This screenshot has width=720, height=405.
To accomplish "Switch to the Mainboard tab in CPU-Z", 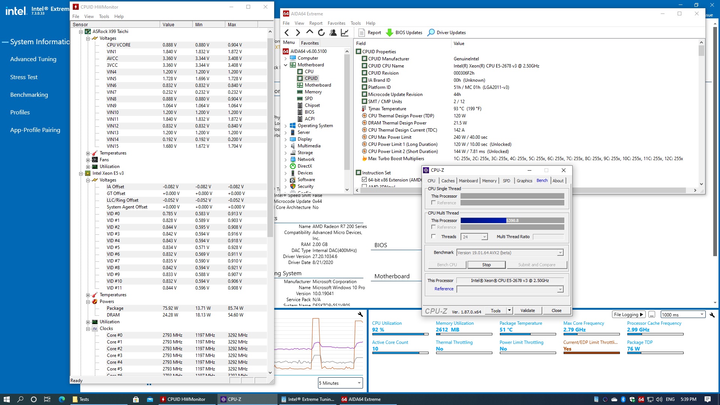I will 468,181.
